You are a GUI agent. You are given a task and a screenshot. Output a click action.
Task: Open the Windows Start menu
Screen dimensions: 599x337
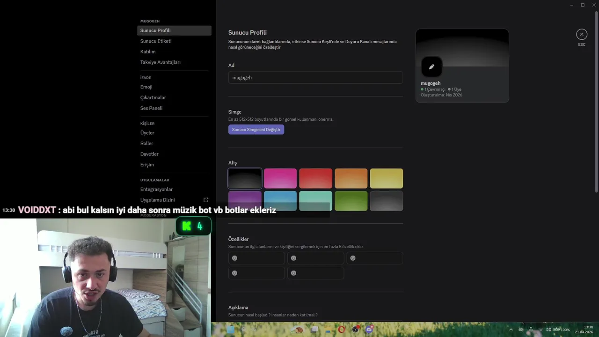click(x=230, y=330)
